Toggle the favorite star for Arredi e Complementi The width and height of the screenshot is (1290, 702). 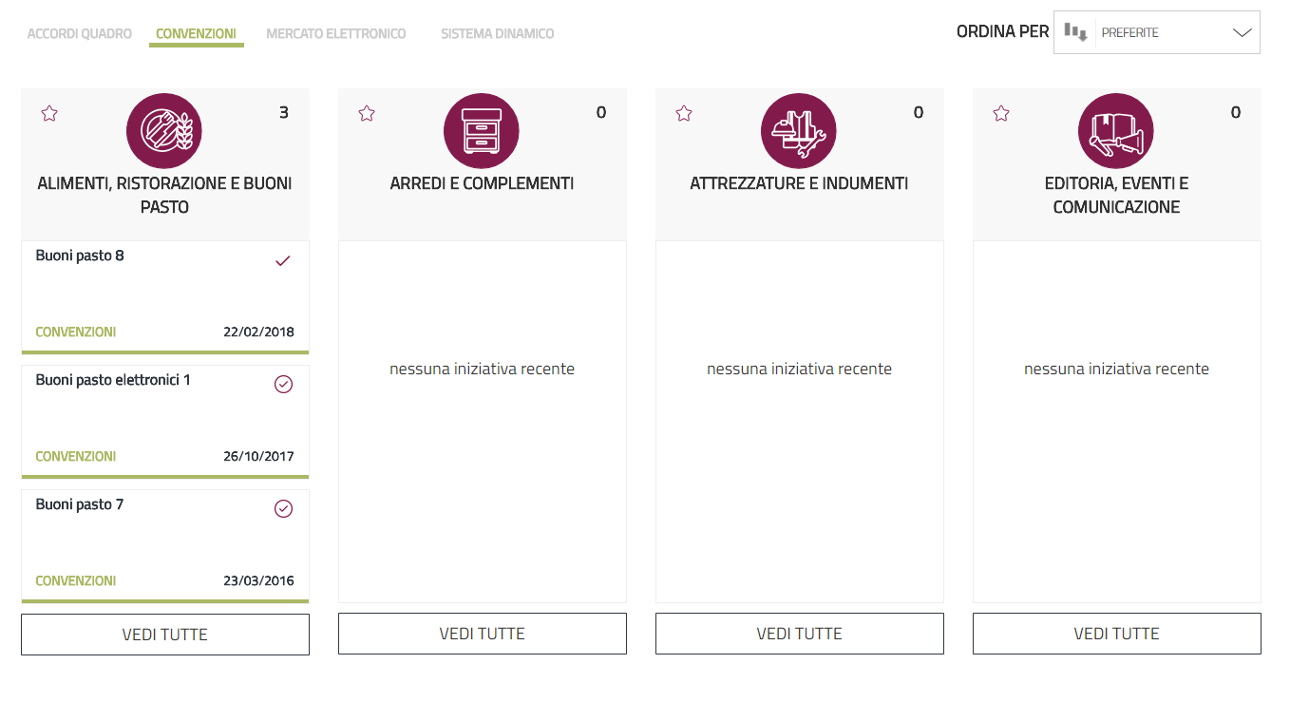point(367,114)
